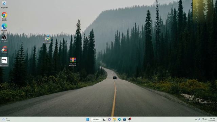Show hidden system tray icons
217x122 pixels.
click(196, 119)
